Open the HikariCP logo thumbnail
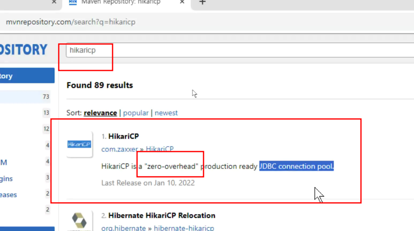The height and width of the screenshot is (231, 414). 80,144
